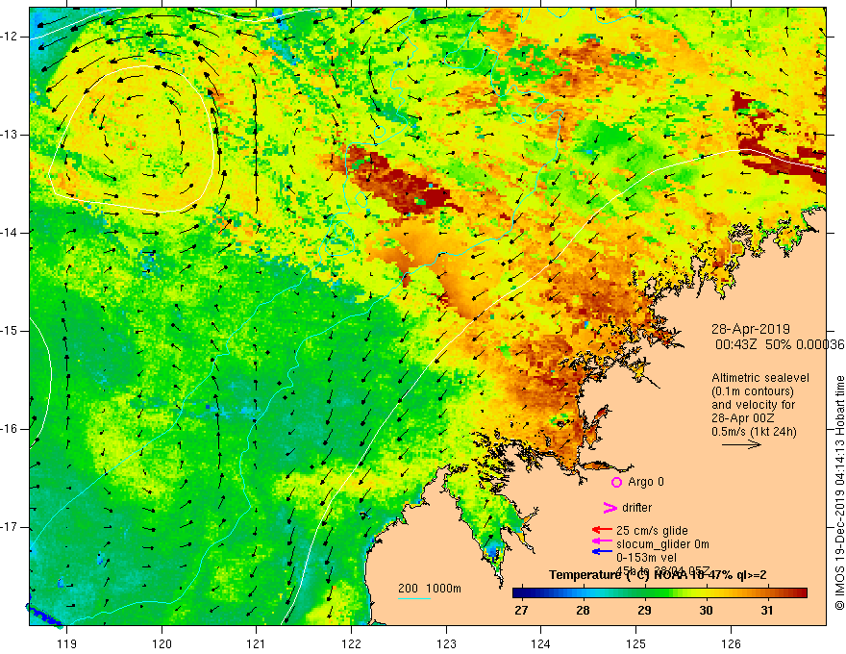Click the red arrow beside 25 cm/s glide

pyautogui.click(x=602, y=531)
